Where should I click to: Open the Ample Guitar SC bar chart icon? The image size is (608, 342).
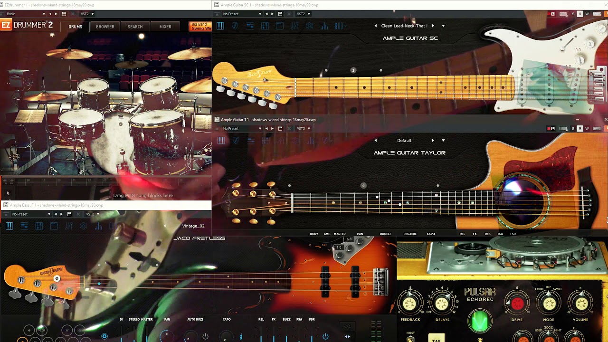click(x=324, y=26)
